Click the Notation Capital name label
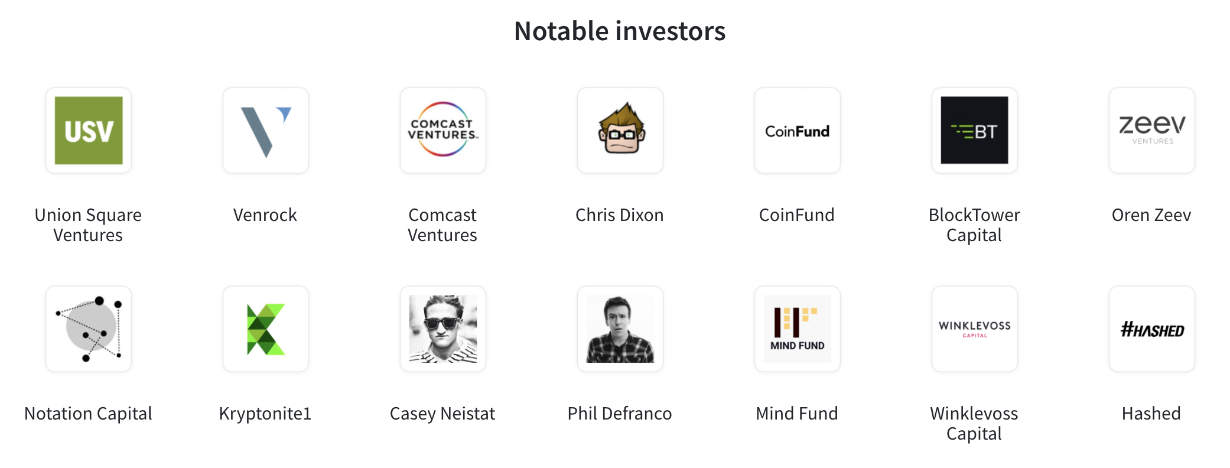The image size is (1230, 468). [88, 414]
